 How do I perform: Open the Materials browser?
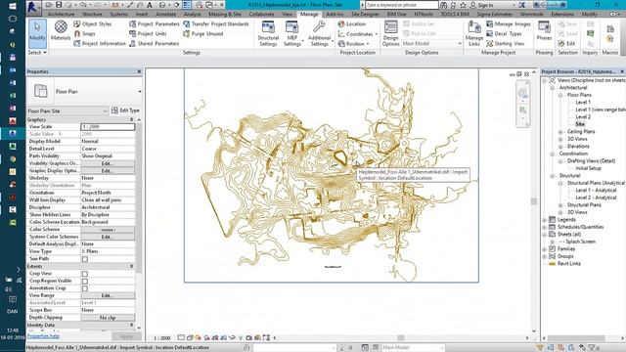click(x=61, y=31)
